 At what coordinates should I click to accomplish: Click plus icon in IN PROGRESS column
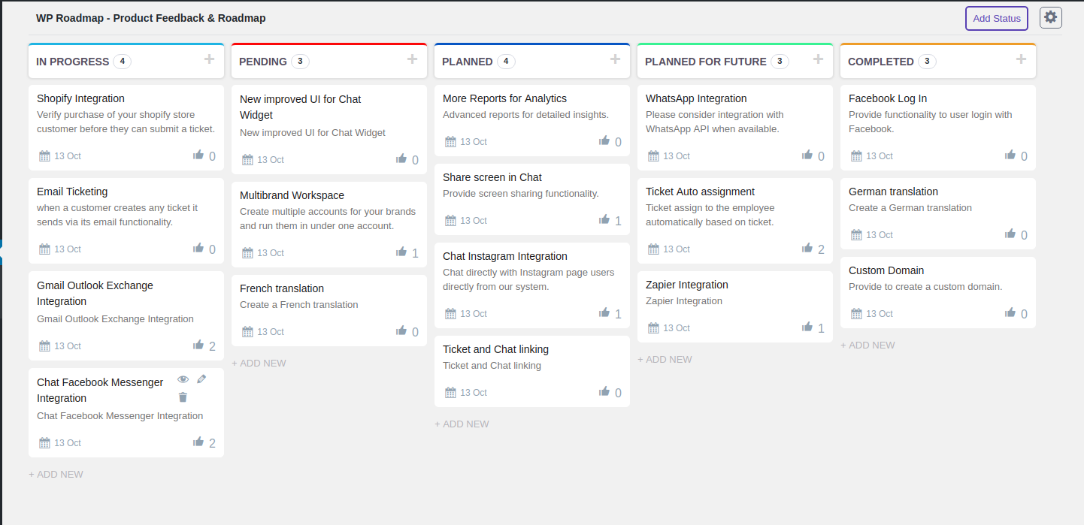click(209, 59)
